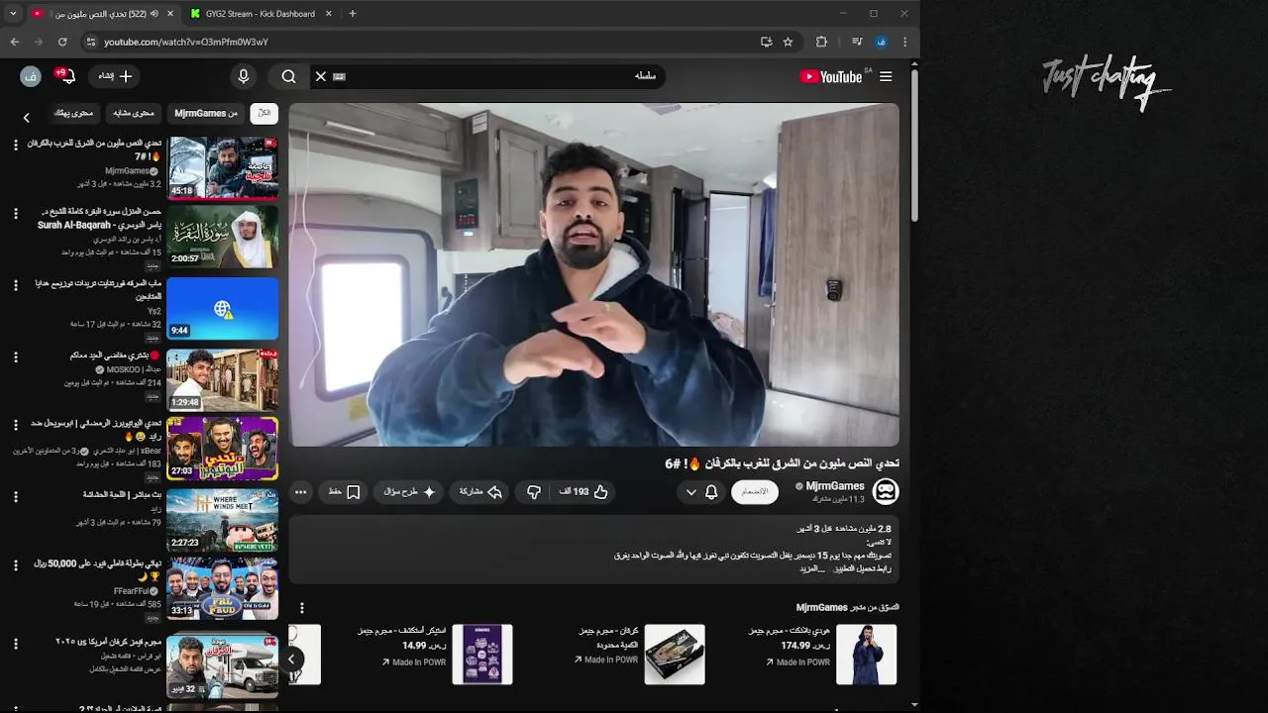Bookmark this page with the star
Screen dimensions: 1268x713
pyautogui.click(x=788, y=42)
